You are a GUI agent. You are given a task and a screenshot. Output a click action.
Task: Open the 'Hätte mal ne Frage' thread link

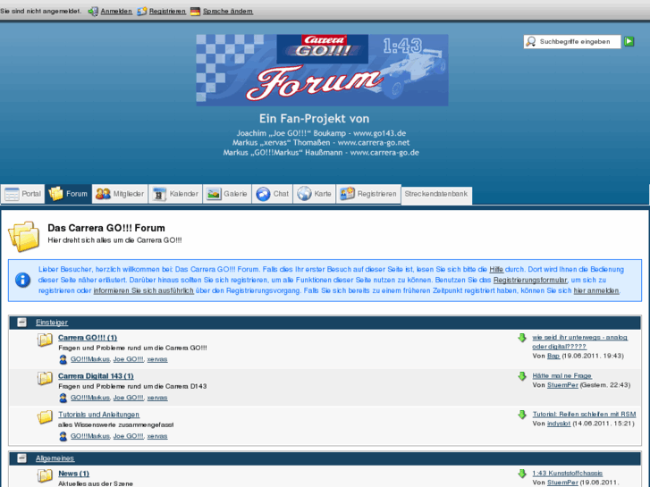[x=562, y=376]
